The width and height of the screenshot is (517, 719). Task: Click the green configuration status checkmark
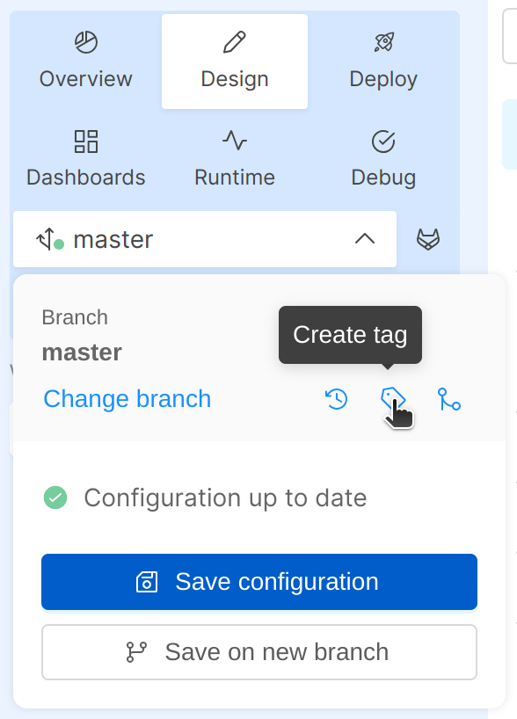coord(54,497)
